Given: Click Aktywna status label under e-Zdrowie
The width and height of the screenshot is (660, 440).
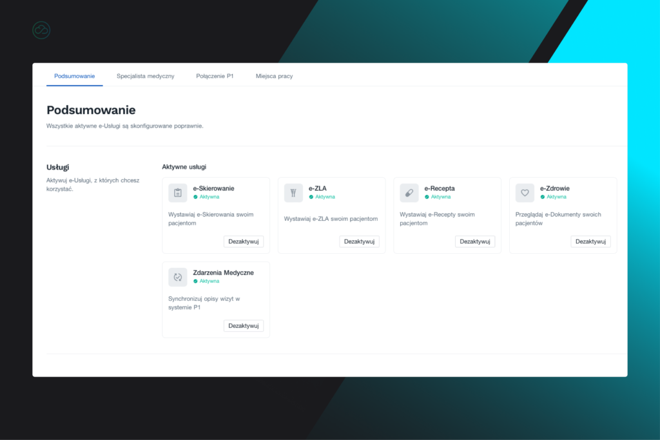Looking at the screenshot, I should tap(556, 197).
